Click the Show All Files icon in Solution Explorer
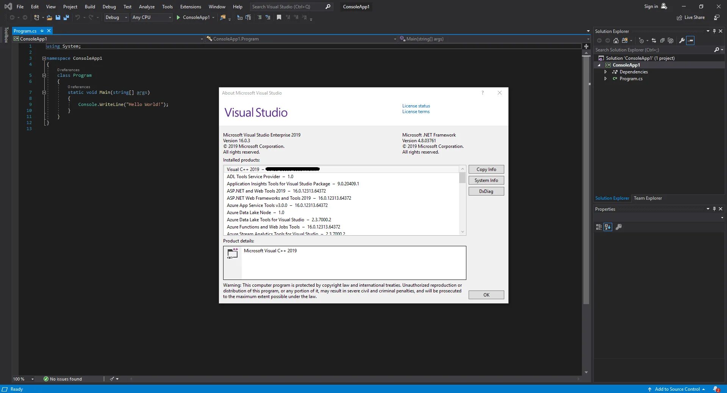The width and height of the screenshot is (727, 393). (671, 40)
